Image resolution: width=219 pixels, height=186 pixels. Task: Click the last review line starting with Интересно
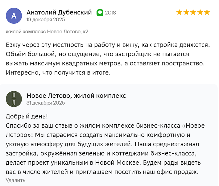[x=58, y=73]
